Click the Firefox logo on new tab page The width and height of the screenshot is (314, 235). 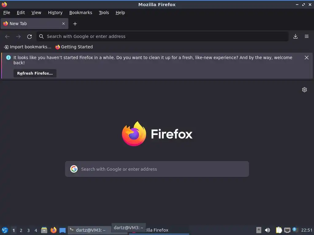tap(157, 134)
